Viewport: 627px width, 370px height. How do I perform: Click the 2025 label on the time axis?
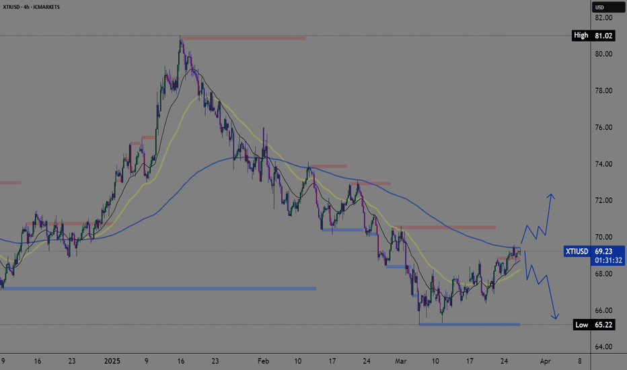coord(112,361)
